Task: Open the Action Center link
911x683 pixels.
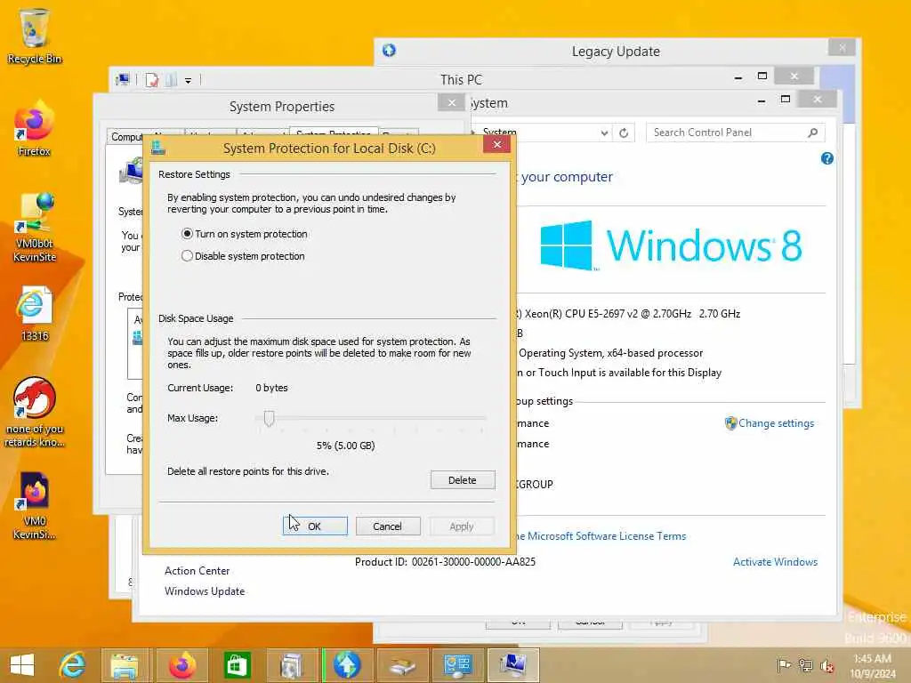Action: coord(197,571)
